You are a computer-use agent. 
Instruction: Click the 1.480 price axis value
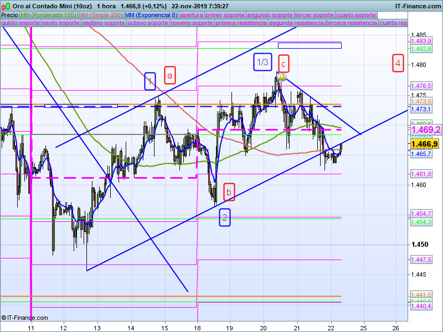419,65
